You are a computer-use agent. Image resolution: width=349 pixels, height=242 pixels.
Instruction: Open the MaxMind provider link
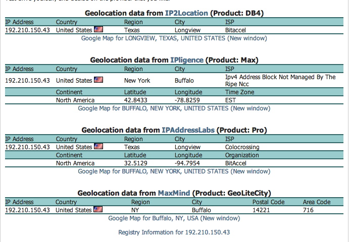pos(174,193)
